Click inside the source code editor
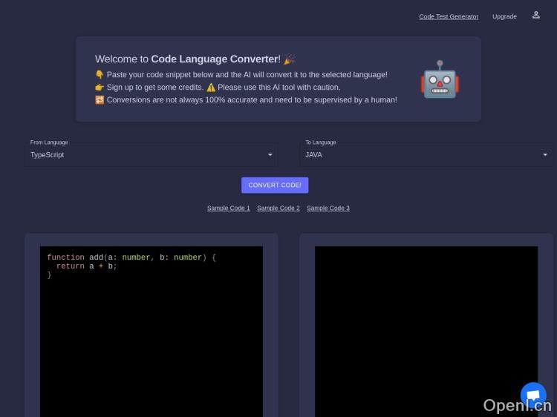This screenshot has height=417, width=557. pyautogui.click(x=152, y=341)
